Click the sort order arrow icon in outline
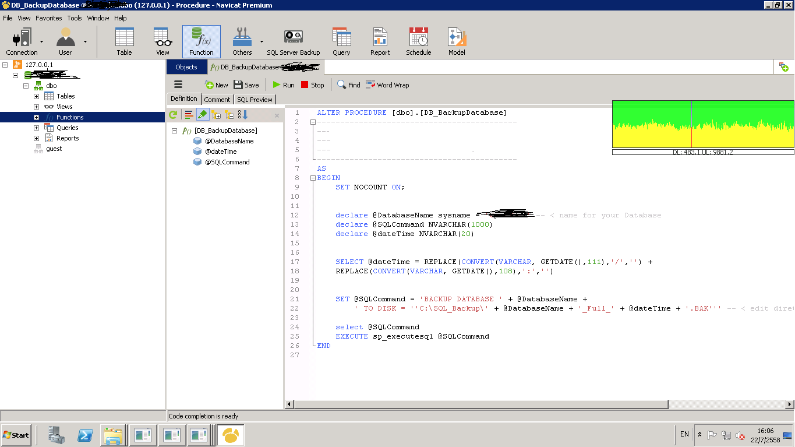 coord(243,115)
